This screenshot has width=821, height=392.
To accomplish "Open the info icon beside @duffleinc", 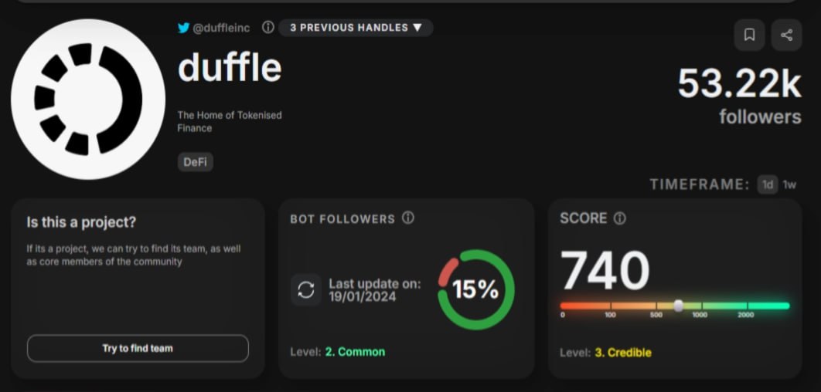I will 268,27.
